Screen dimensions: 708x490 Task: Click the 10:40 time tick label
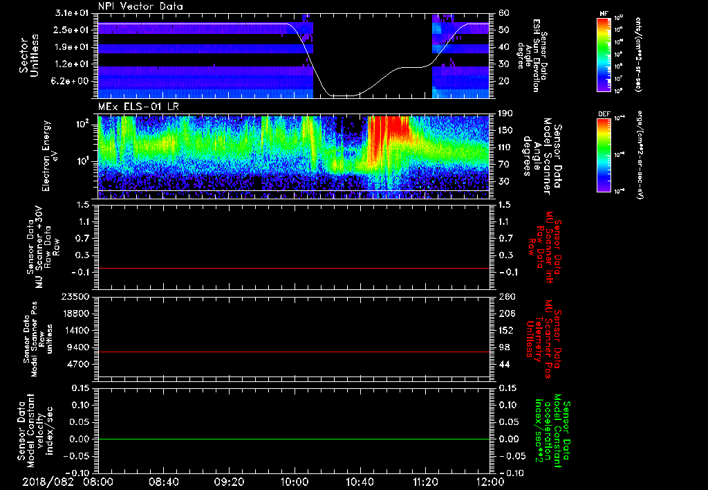click(x=360, y=482)
